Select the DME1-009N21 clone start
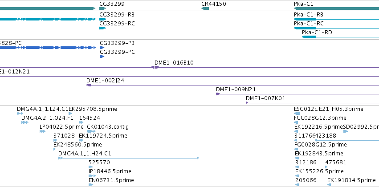The image size is (379, 187). 218,94
